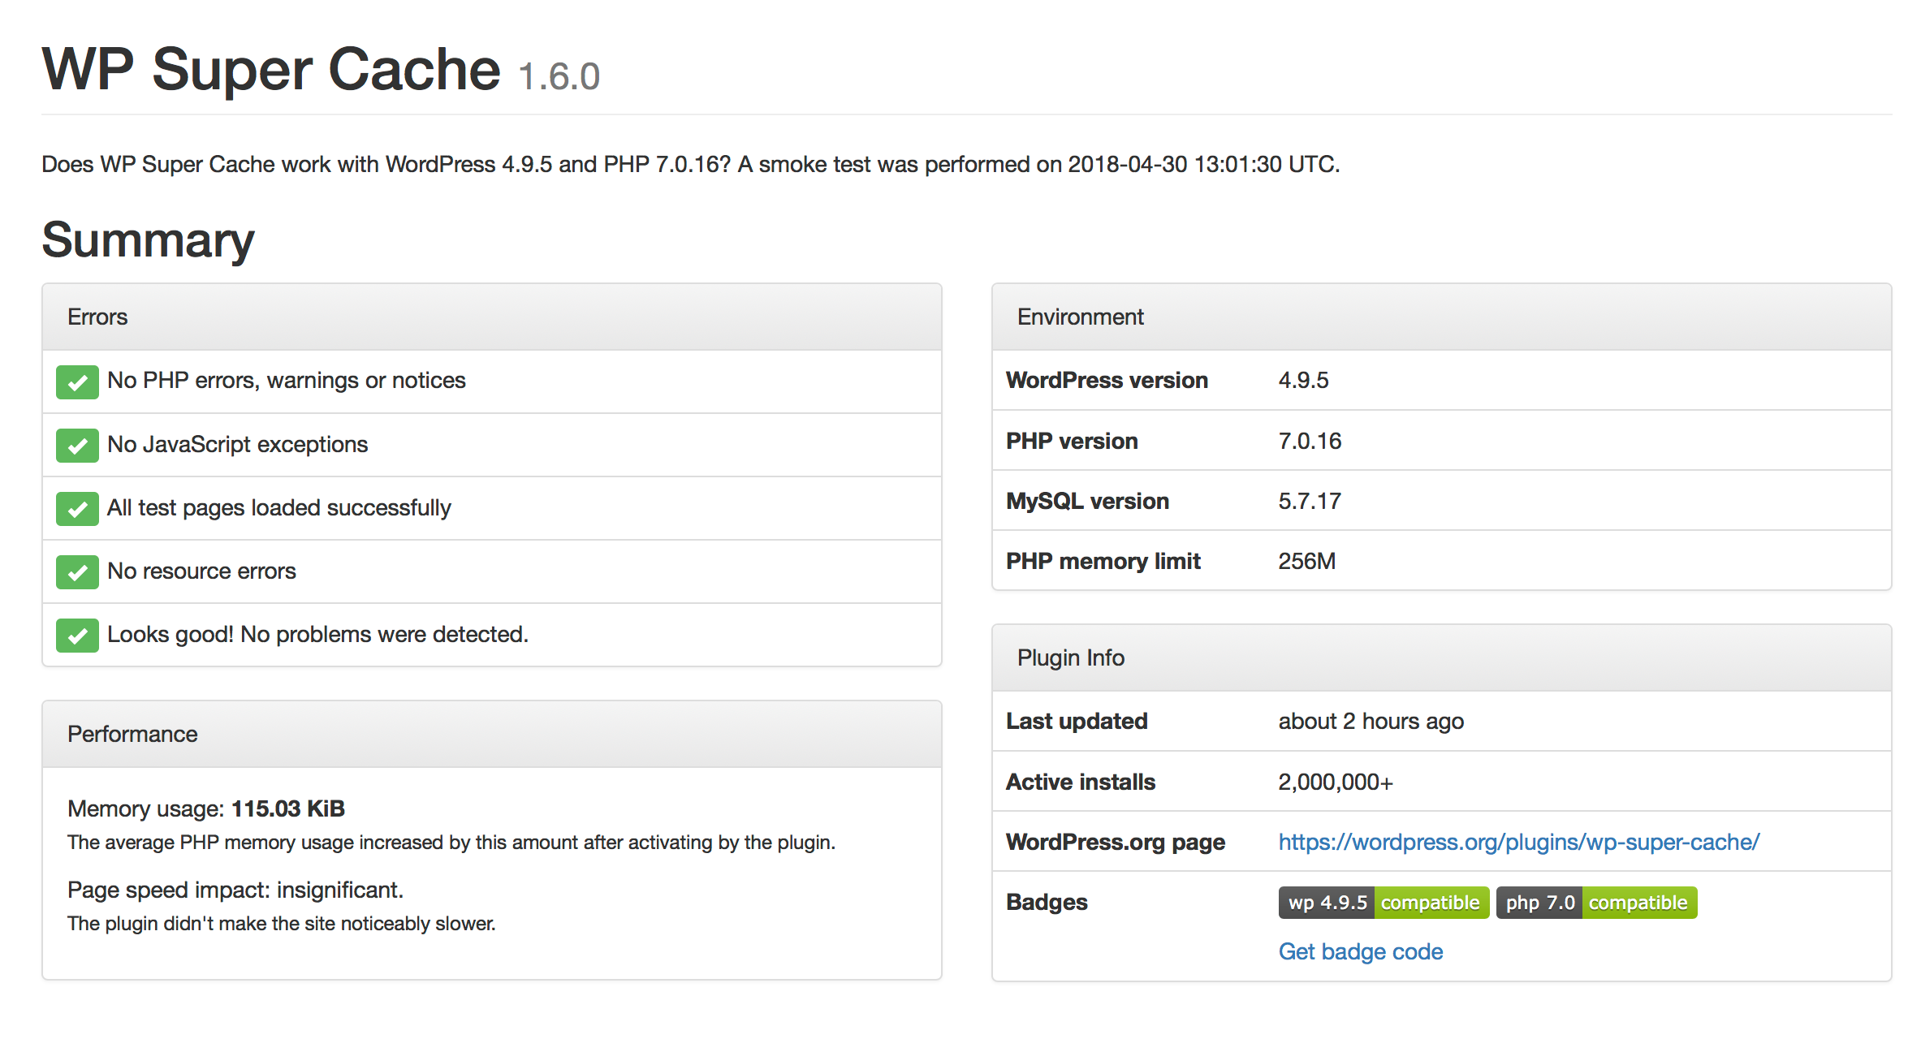This screenshot has height=1039, width=1921.
Task: Click checkmark next to Looks good message
Action: pyautogui.click(x=77, y=636)
